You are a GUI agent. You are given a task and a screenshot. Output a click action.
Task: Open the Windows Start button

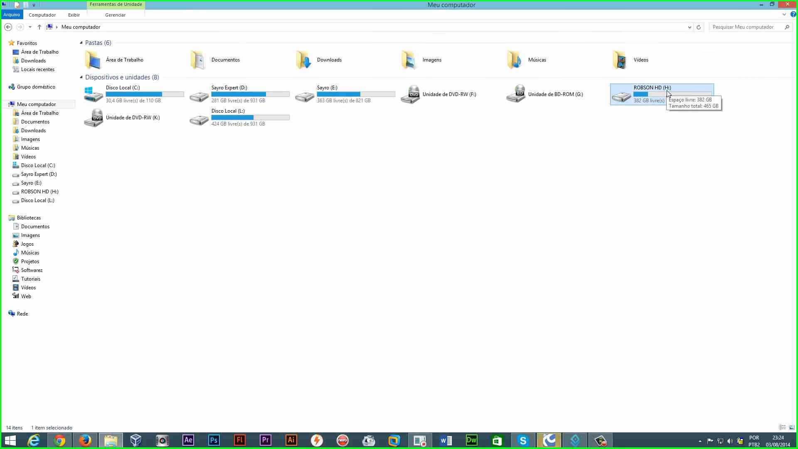[x=10, y=440]
